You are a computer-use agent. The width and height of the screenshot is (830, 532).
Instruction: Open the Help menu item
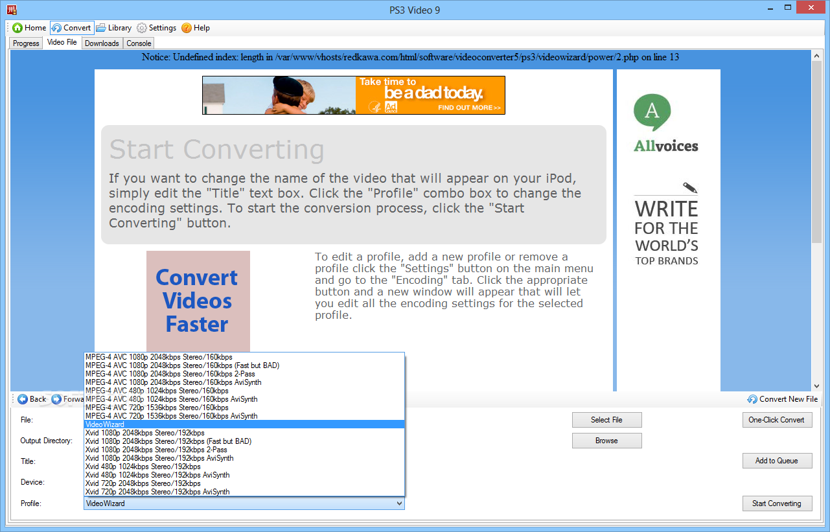[x=196, y=28]
